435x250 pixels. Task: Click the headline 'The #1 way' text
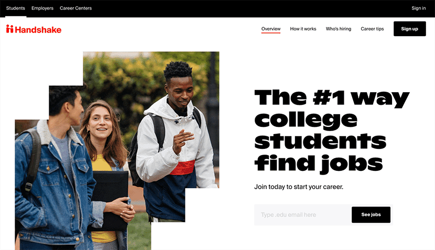tap(332, 98)
